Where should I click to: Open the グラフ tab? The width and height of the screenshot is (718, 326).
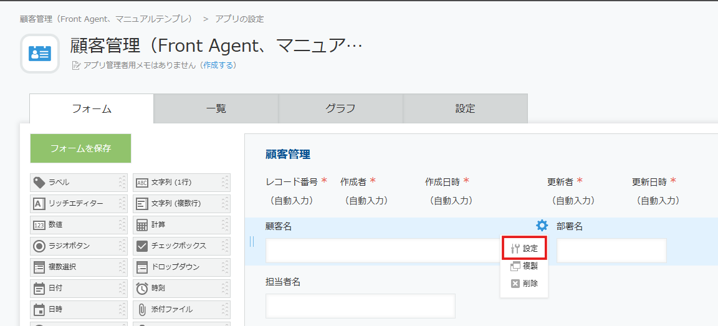[340, 108]
